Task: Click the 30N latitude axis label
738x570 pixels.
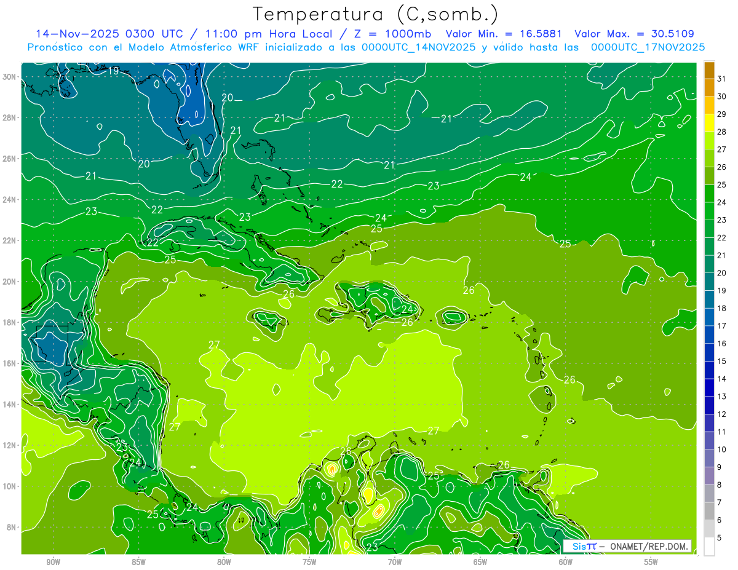Action: (10, 76)
